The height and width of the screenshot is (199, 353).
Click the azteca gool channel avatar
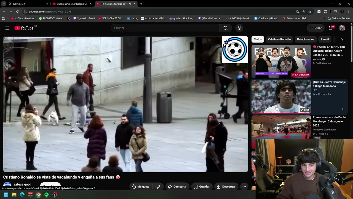click(x=7, y=185)
